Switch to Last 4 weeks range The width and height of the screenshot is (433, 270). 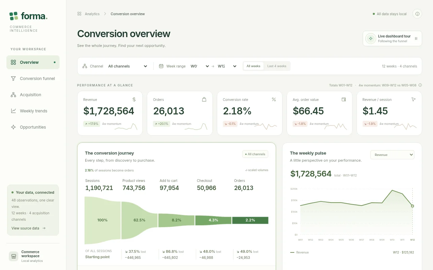277,66
